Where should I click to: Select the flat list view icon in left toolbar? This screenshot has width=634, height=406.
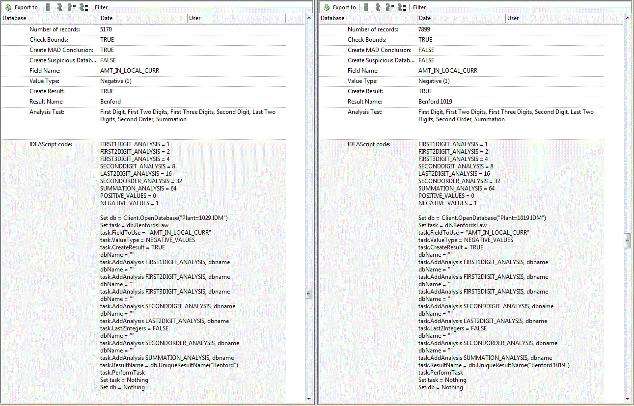click(48, 7)
